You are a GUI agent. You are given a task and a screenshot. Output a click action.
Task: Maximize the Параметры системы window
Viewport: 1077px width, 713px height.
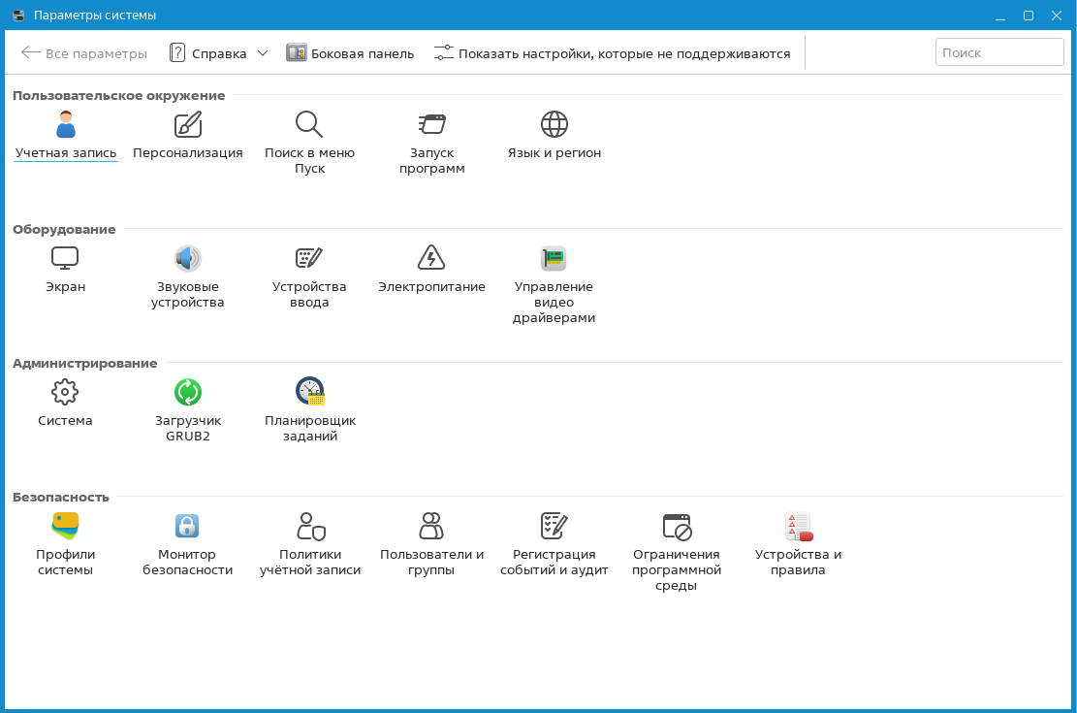[1029, 16]
